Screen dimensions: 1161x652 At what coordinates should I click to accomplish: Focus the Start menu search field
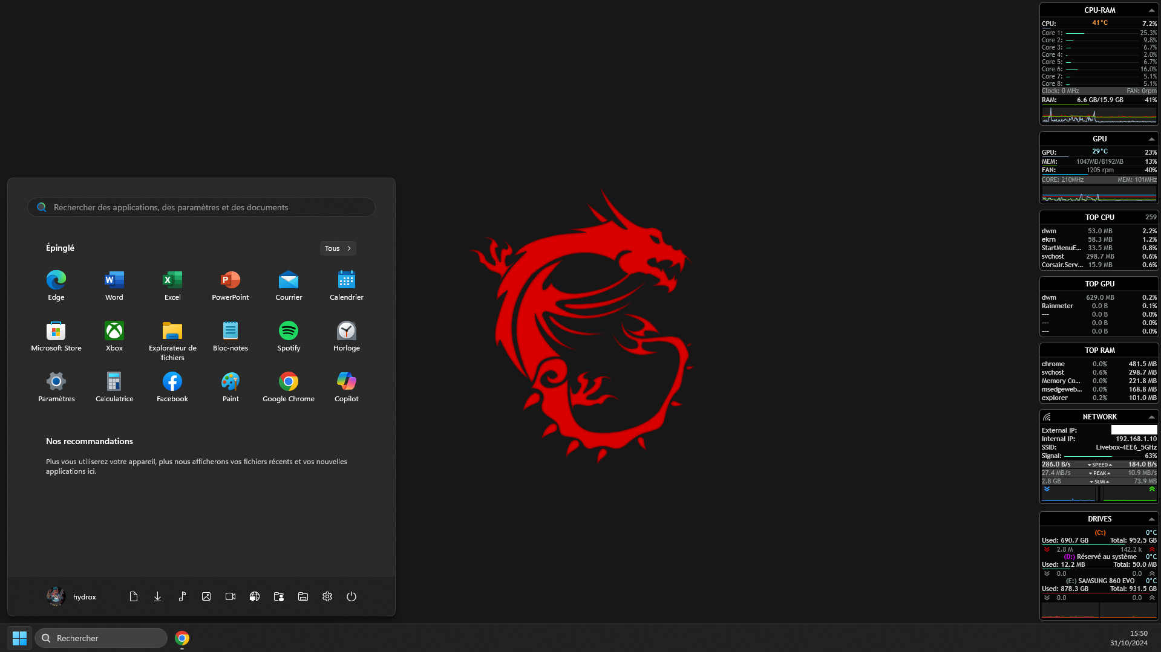(201, 207)
